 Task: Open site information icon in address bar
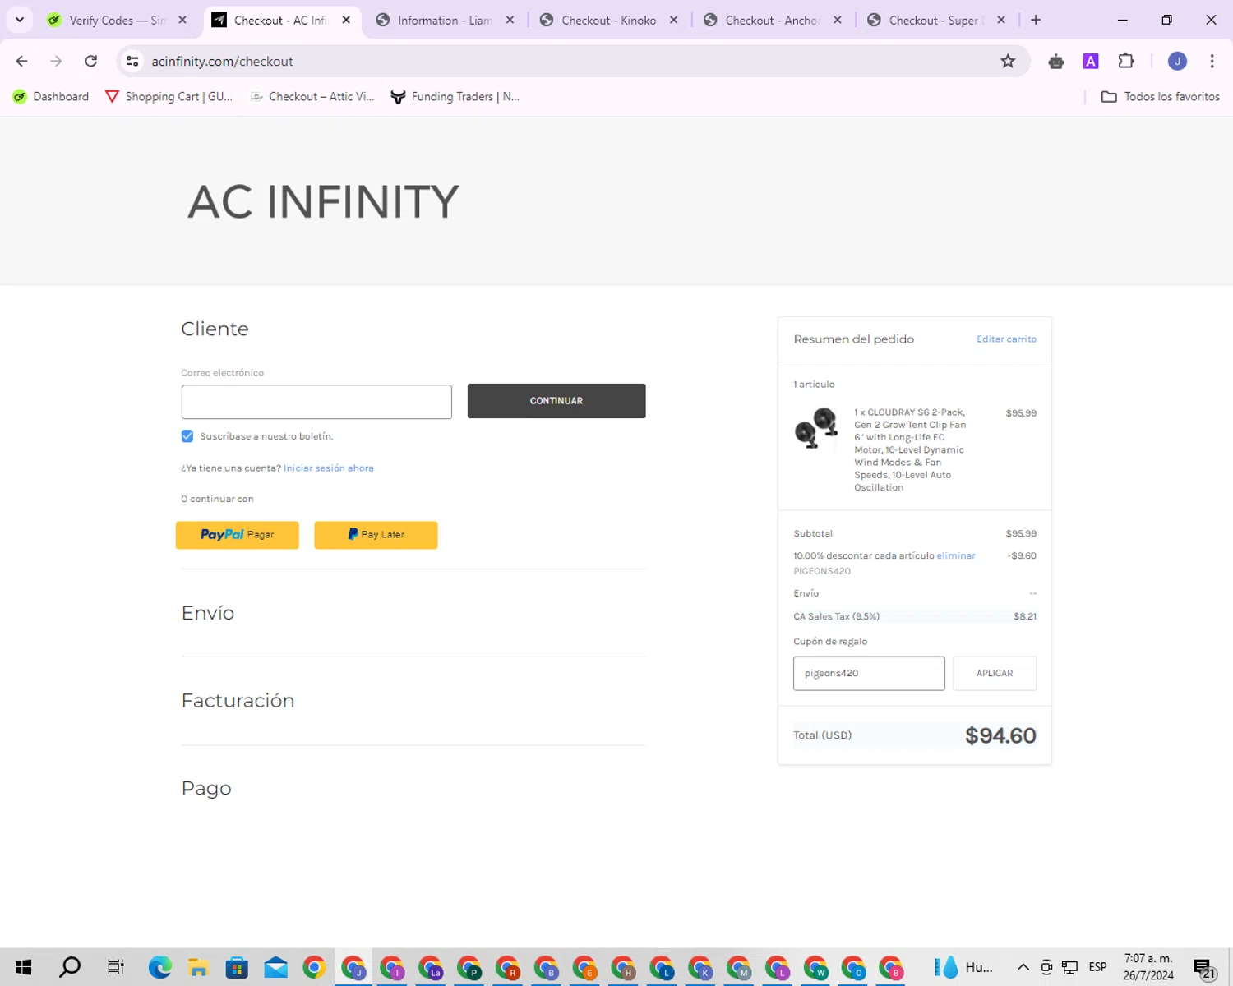132,61
